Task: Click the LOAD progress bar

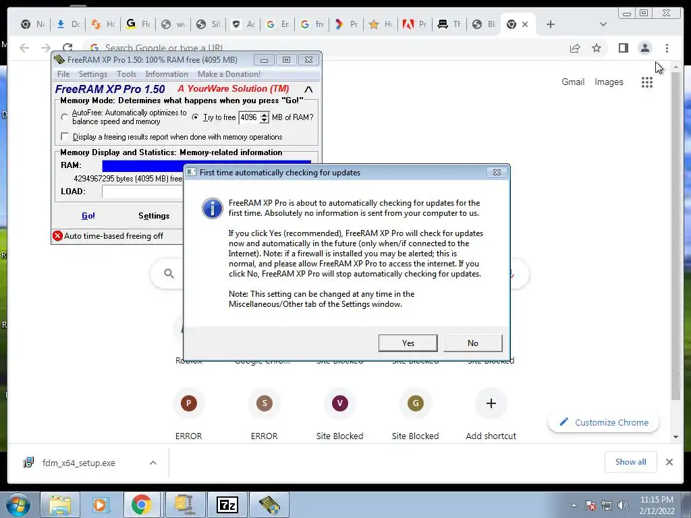Action: [x=142, y=191]
